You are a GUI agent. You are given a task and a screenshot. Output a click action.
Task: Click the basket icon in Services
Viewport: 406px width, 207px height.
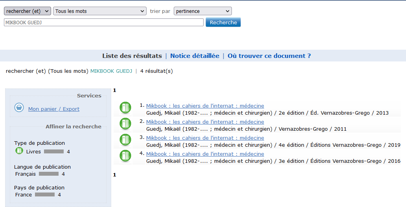pyautogui.click(x=19, y=108)
